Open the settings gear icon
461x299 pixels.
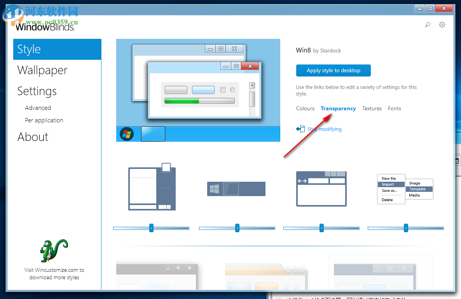tap(442, 24)
